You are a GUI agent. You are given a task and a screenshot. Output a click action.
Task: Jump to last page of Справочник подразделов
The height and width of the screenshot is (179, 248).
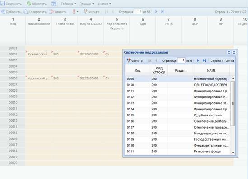point(204,60)
